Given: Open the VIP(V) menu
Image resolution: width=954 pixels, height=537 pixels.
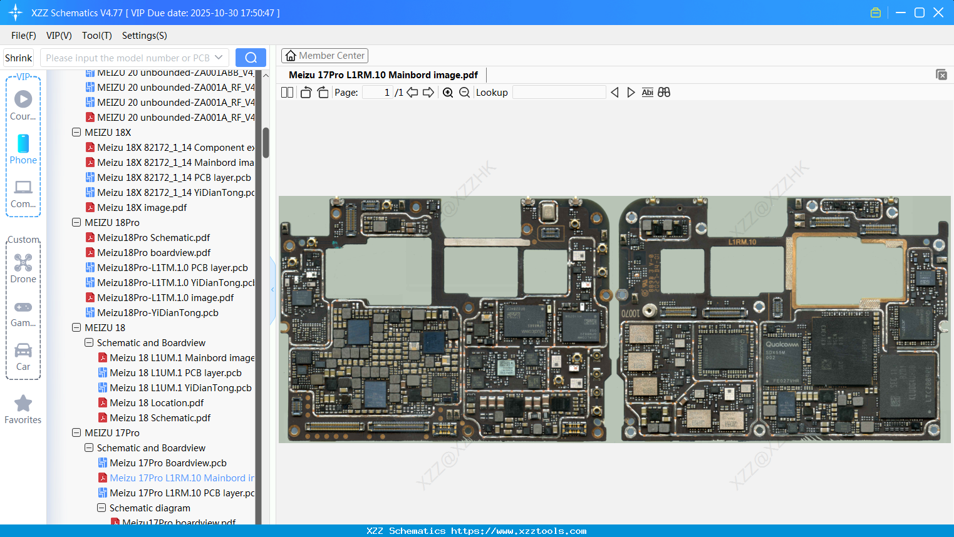Looking at the screenshot, I should (x=59, y=36).
